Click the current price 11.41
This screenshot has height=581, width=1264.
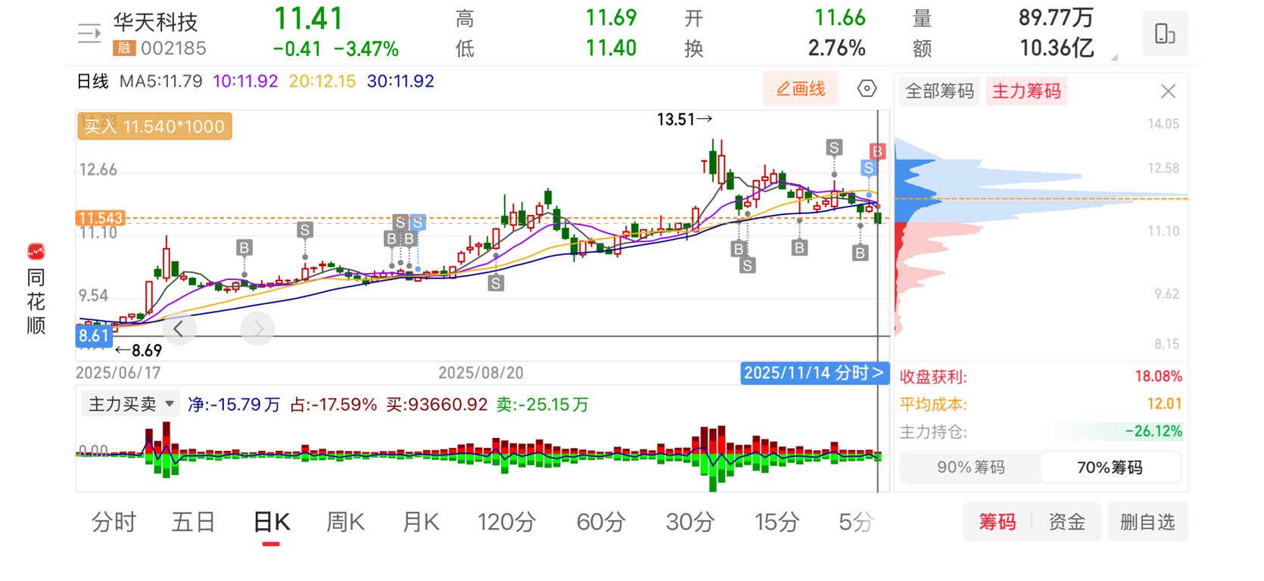click(309, 19)
